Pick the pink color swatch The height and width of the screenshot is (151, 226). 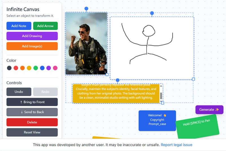(55, 68)
